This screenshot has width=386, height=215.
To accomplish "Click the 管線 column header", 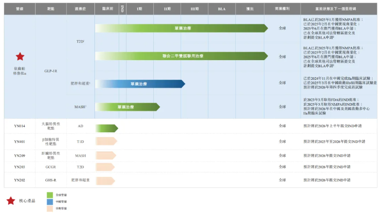I will [x=20, y=9].
